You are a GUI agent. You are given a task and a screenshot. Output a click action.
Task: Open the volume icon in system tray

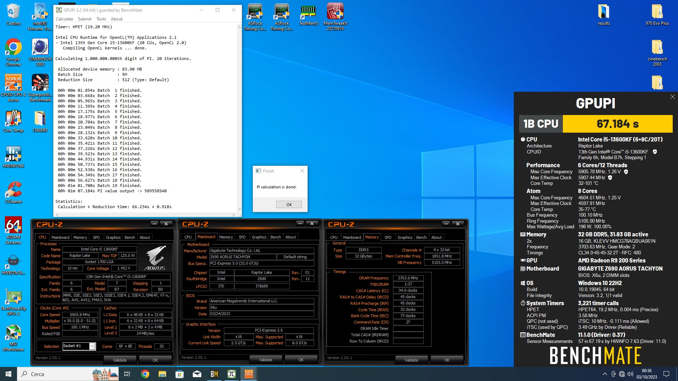[630, 374]
